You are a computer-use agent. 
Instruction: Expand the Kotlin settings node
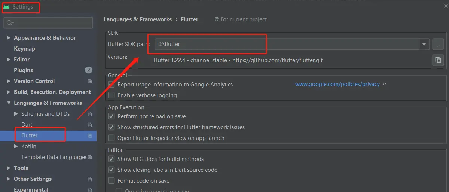[x=16, y=146]
